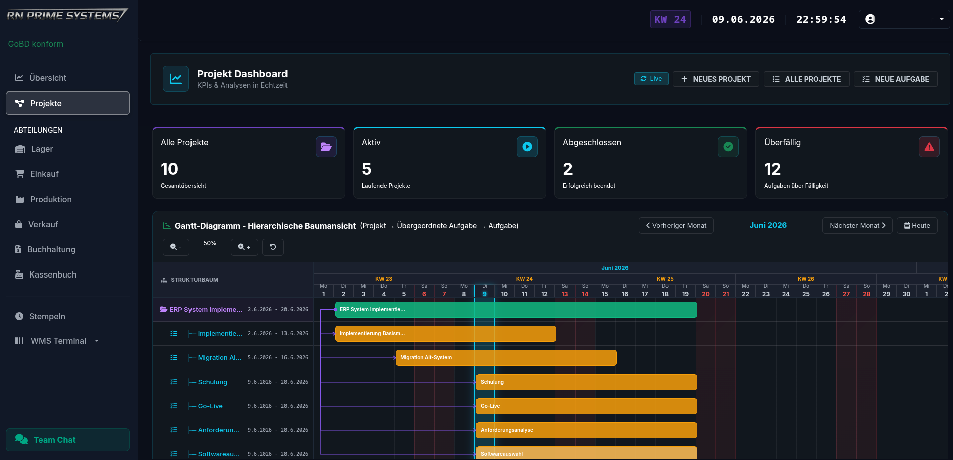Open the Übersicht page in sidebar
Image resolution: width=953 pixels, height=460 pixels.
click(67, 78)
